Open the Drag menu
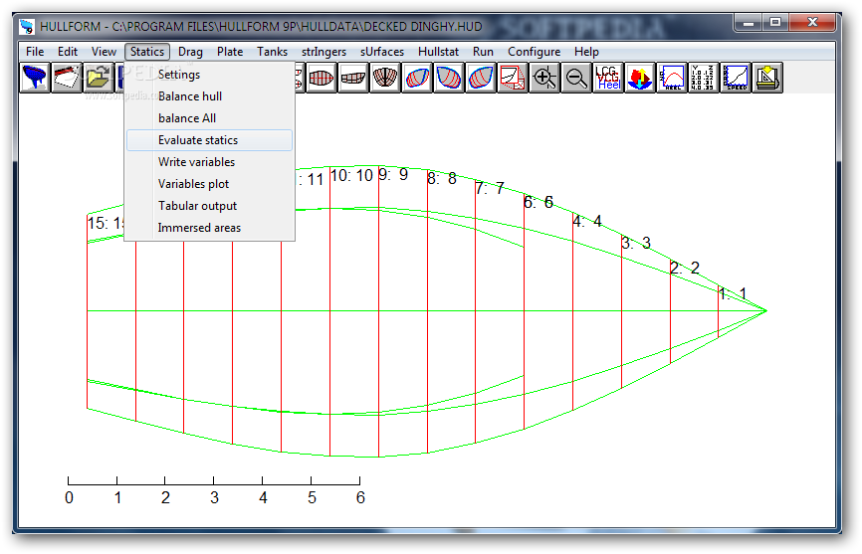This screenshot has width=862, height=554. (x=190, y=52)
